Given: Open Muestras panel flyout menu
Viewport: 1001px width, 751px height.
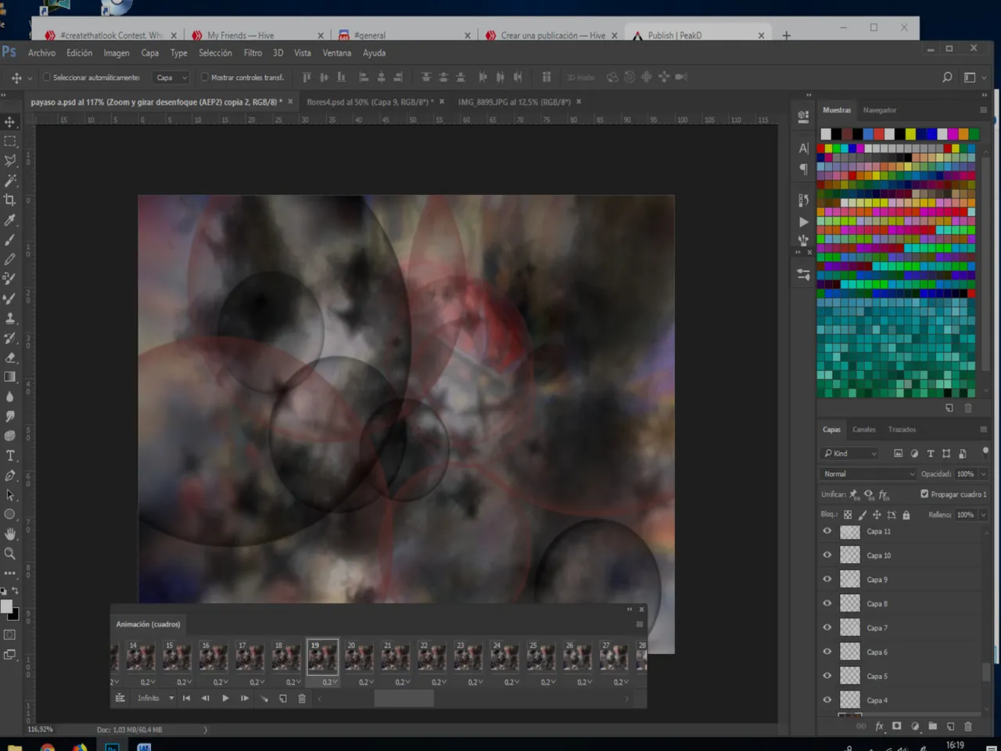Looking at the screenshot, I should 984,110.
